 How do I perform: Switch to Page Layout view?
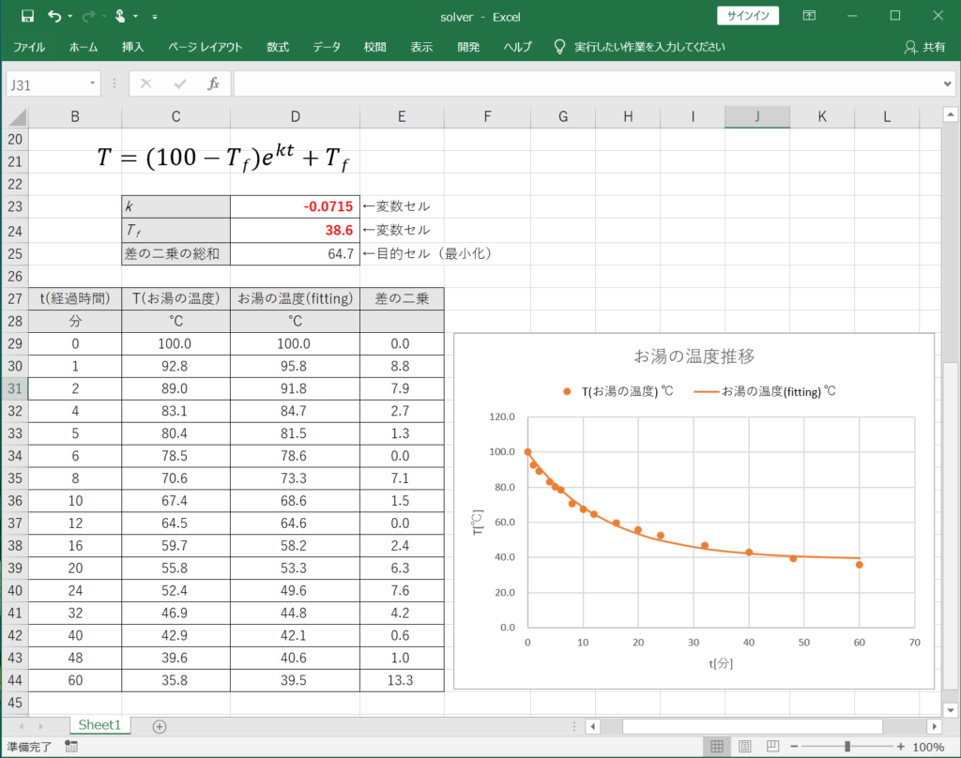point(743,747)
